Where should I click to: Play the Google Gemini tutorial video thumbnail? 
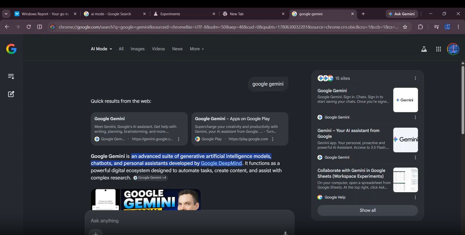[161, 199]
